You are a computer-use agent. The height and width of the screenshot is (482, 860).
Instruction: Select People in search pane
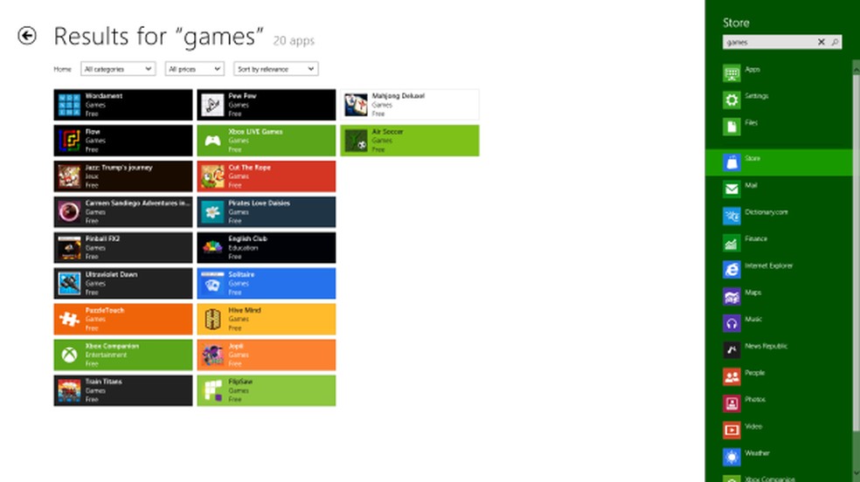pos(779,376)
